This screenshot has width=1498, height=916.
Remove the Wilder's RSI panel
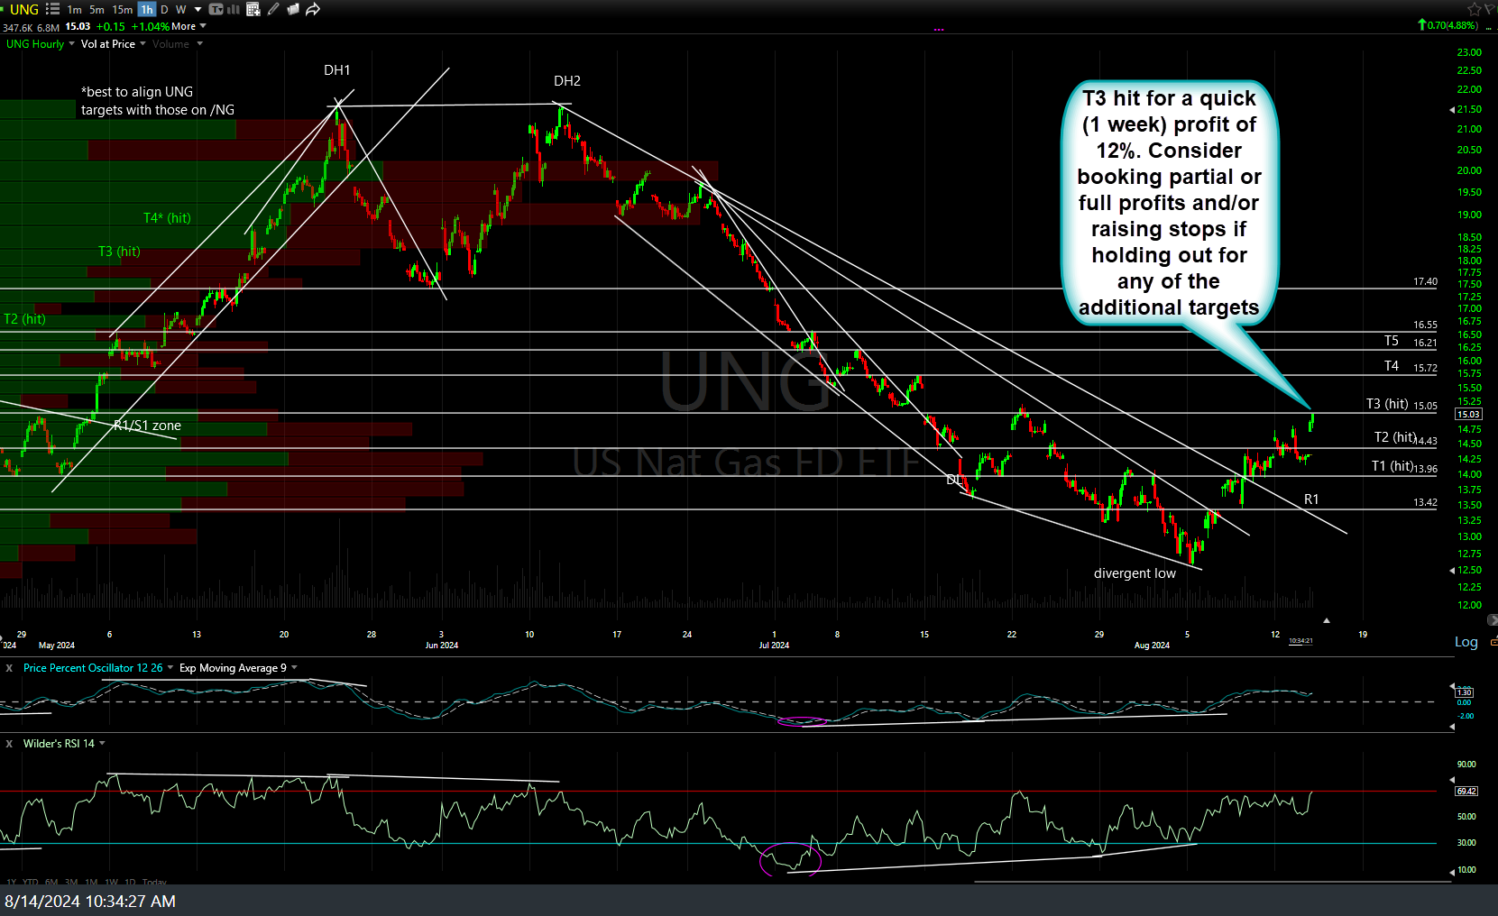9,744
